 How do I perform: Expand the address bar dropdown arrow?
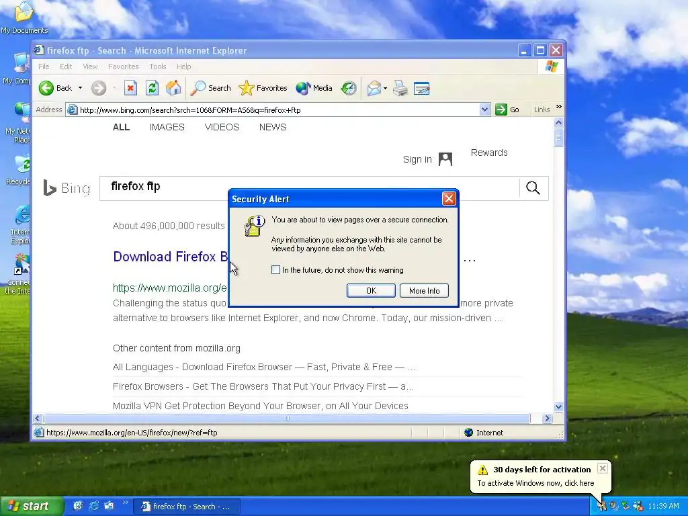click(x=484, y=110)
